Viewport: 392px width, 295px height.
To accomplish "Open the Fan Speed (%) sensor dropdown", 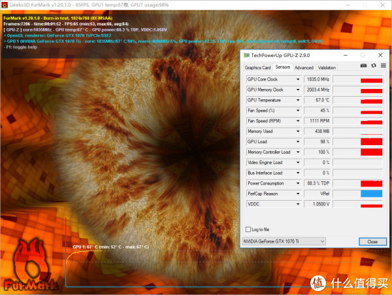I will (298, 111).
